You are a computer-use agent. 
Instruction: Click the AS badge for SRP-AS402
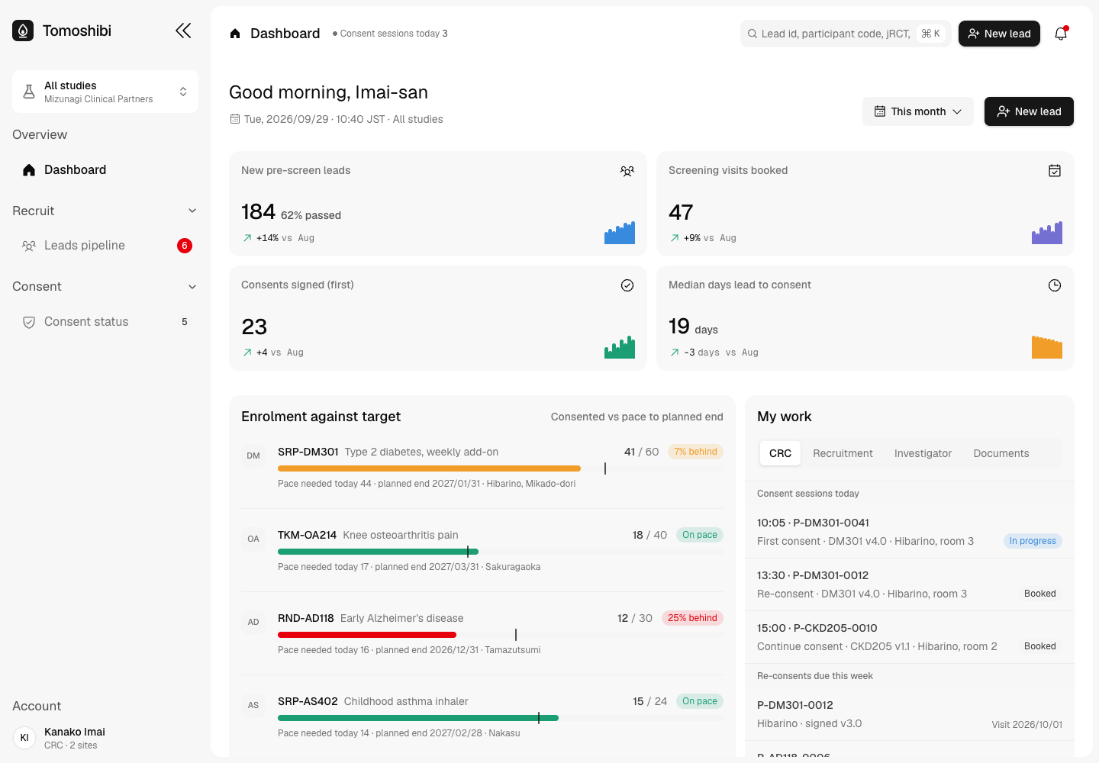(253, 705)
